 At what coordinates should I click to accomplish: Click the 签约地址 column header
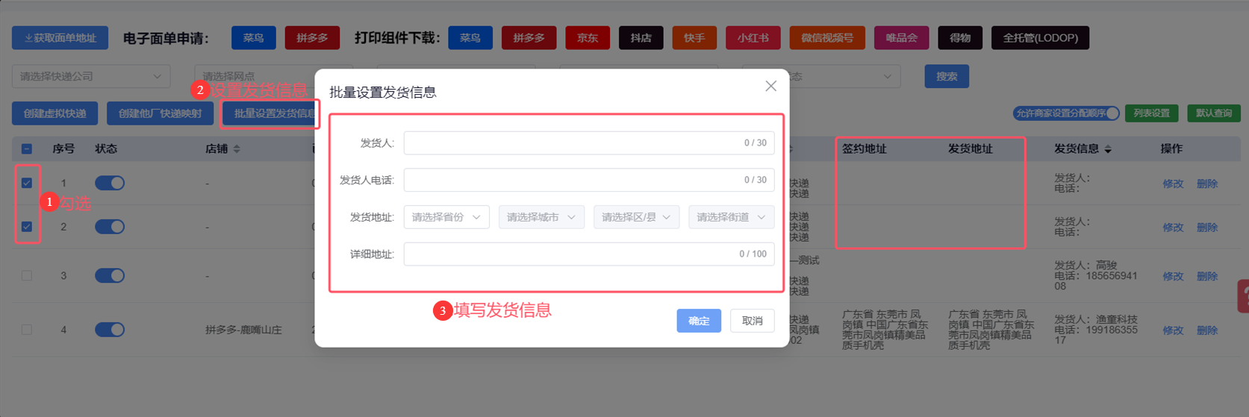tap(865, 149)
